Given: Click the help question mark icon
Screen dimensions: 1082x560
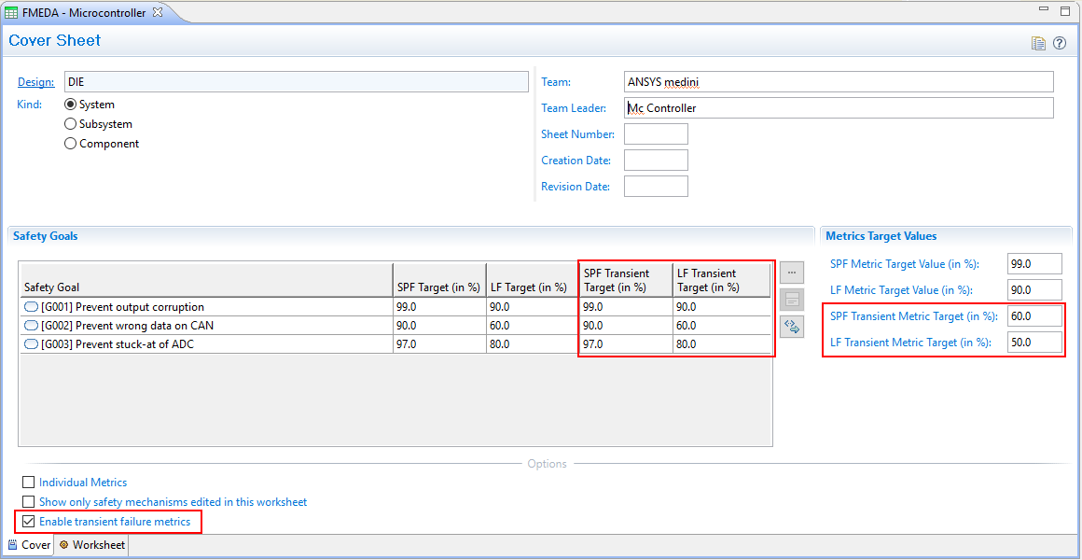Looking at the screenshot, I should (1060, 43).
